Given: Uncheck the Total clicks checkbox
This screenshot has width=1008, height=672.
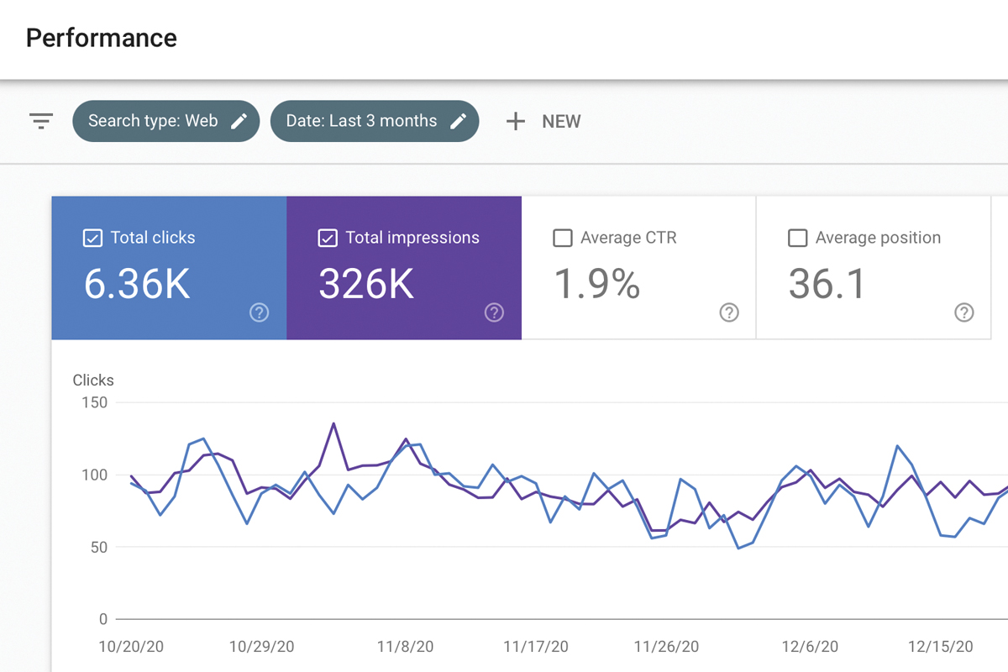Looking at the screenshot, I should pyautogui.click(x=92, y=239).
